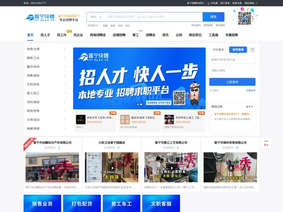Focus the keyword search input field
This screenshot has height=212, width=283.
coord(154,17)
